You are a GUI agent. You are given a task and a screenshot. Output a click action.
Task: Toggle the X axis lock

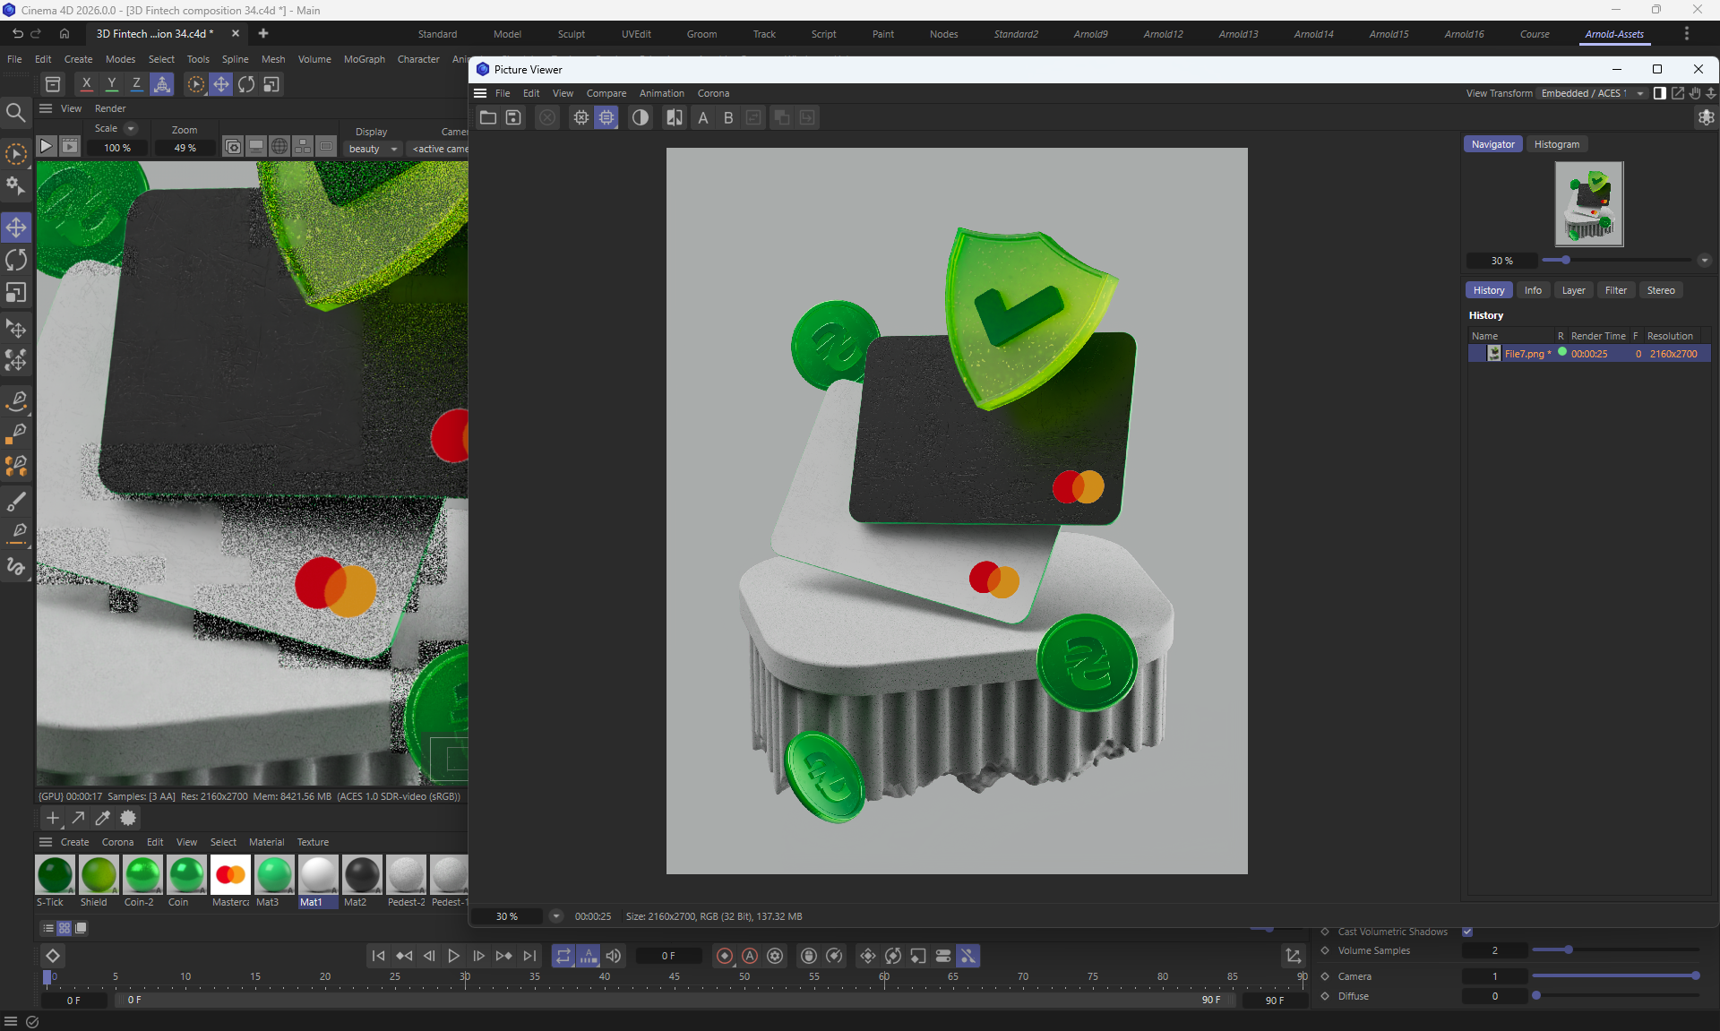(x=86, y=84)
